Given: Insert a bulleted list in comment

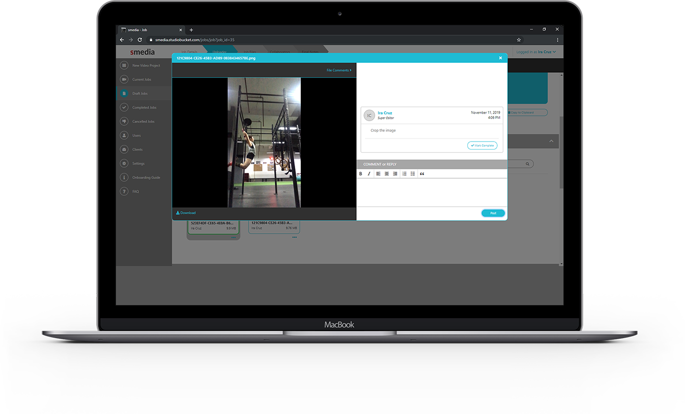Looking at the screenshot, I should (413, 174).
